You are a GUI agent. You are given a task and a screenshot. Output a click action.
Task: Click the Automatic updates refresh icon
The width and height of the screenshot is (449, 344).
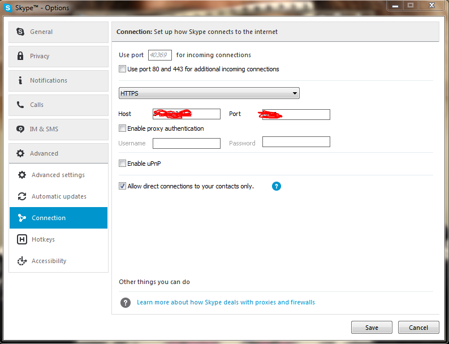22,196
